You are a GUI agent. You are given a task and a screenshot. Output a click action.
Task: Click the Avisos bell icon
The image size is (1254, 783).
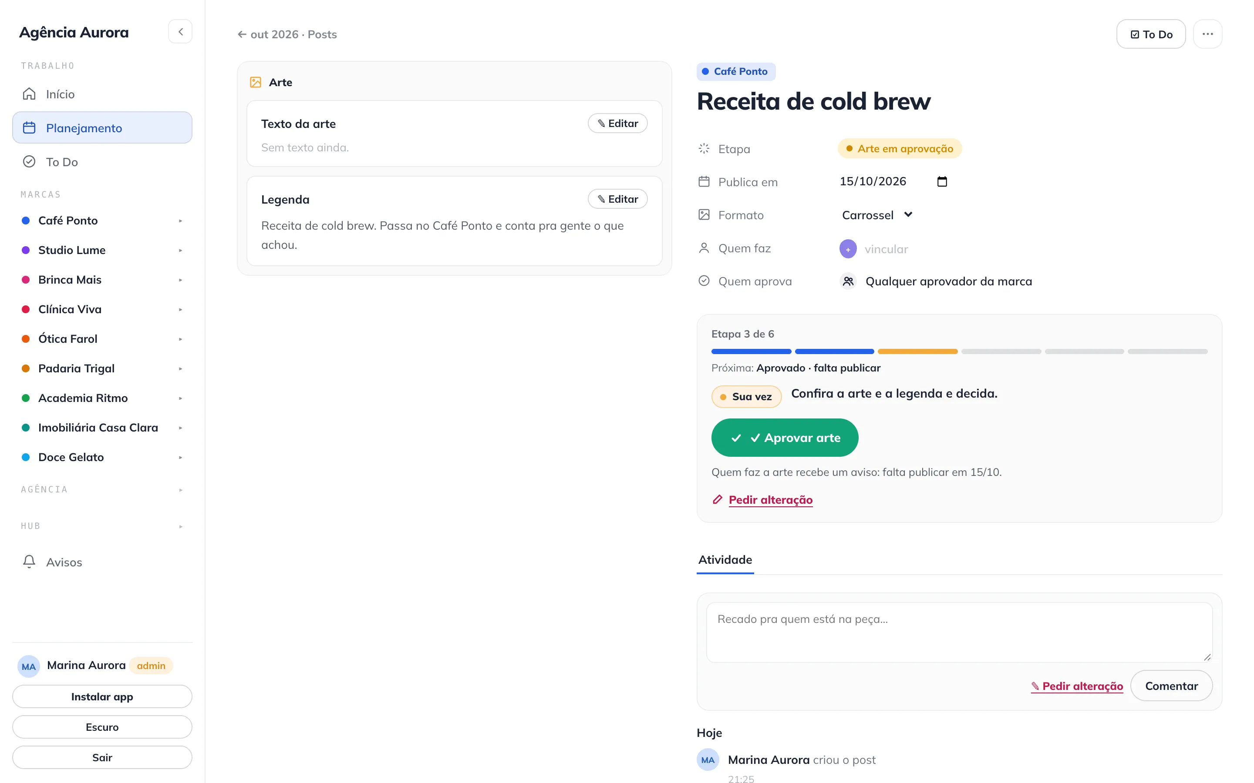point(29,562)
